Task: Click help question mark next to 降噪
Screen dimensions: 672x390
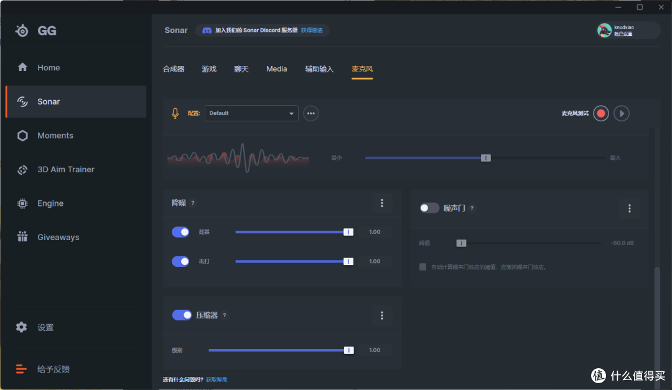Action: coord(193,203)
